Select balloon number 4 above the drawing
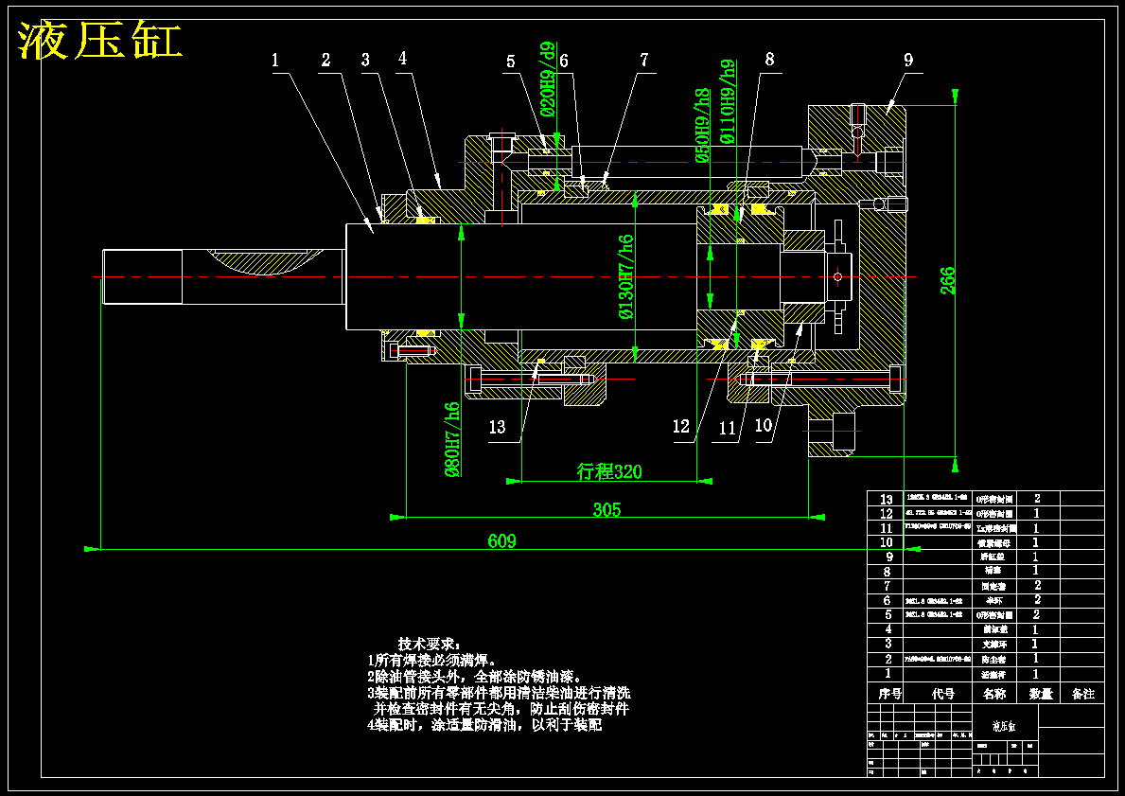The image size is (1125, 796). 402,58
